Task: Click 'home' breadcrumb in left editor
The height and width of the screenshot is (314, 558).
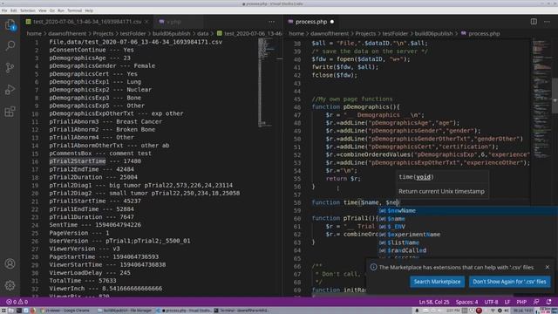Action: tap(34, 33)
